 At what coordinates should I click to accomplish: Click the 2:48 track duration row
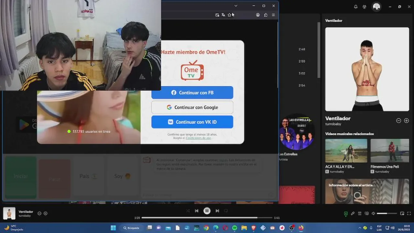[302, 49]
